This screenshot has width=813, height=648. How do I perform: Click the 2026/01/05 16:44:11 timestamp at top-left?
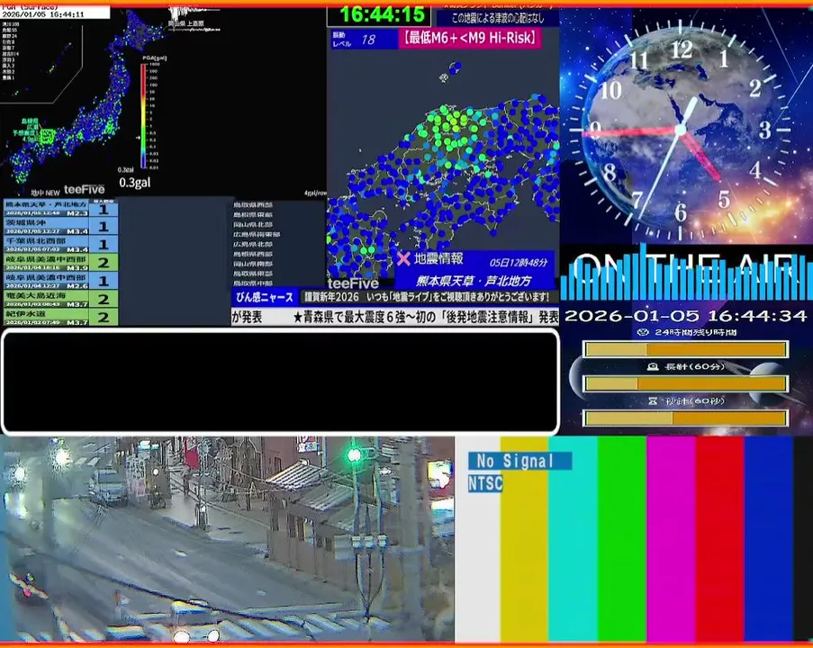click(43, 14)
